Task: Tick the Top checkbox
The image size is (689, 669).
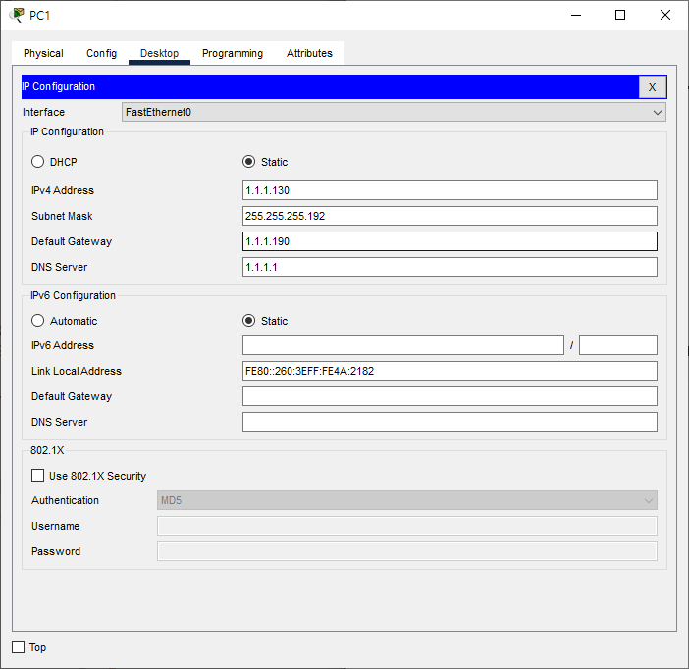Action: pos(18,647)
